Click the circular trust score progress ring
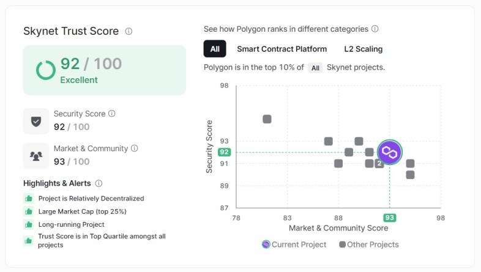This screenshot has width=481, height=272. 46,70
